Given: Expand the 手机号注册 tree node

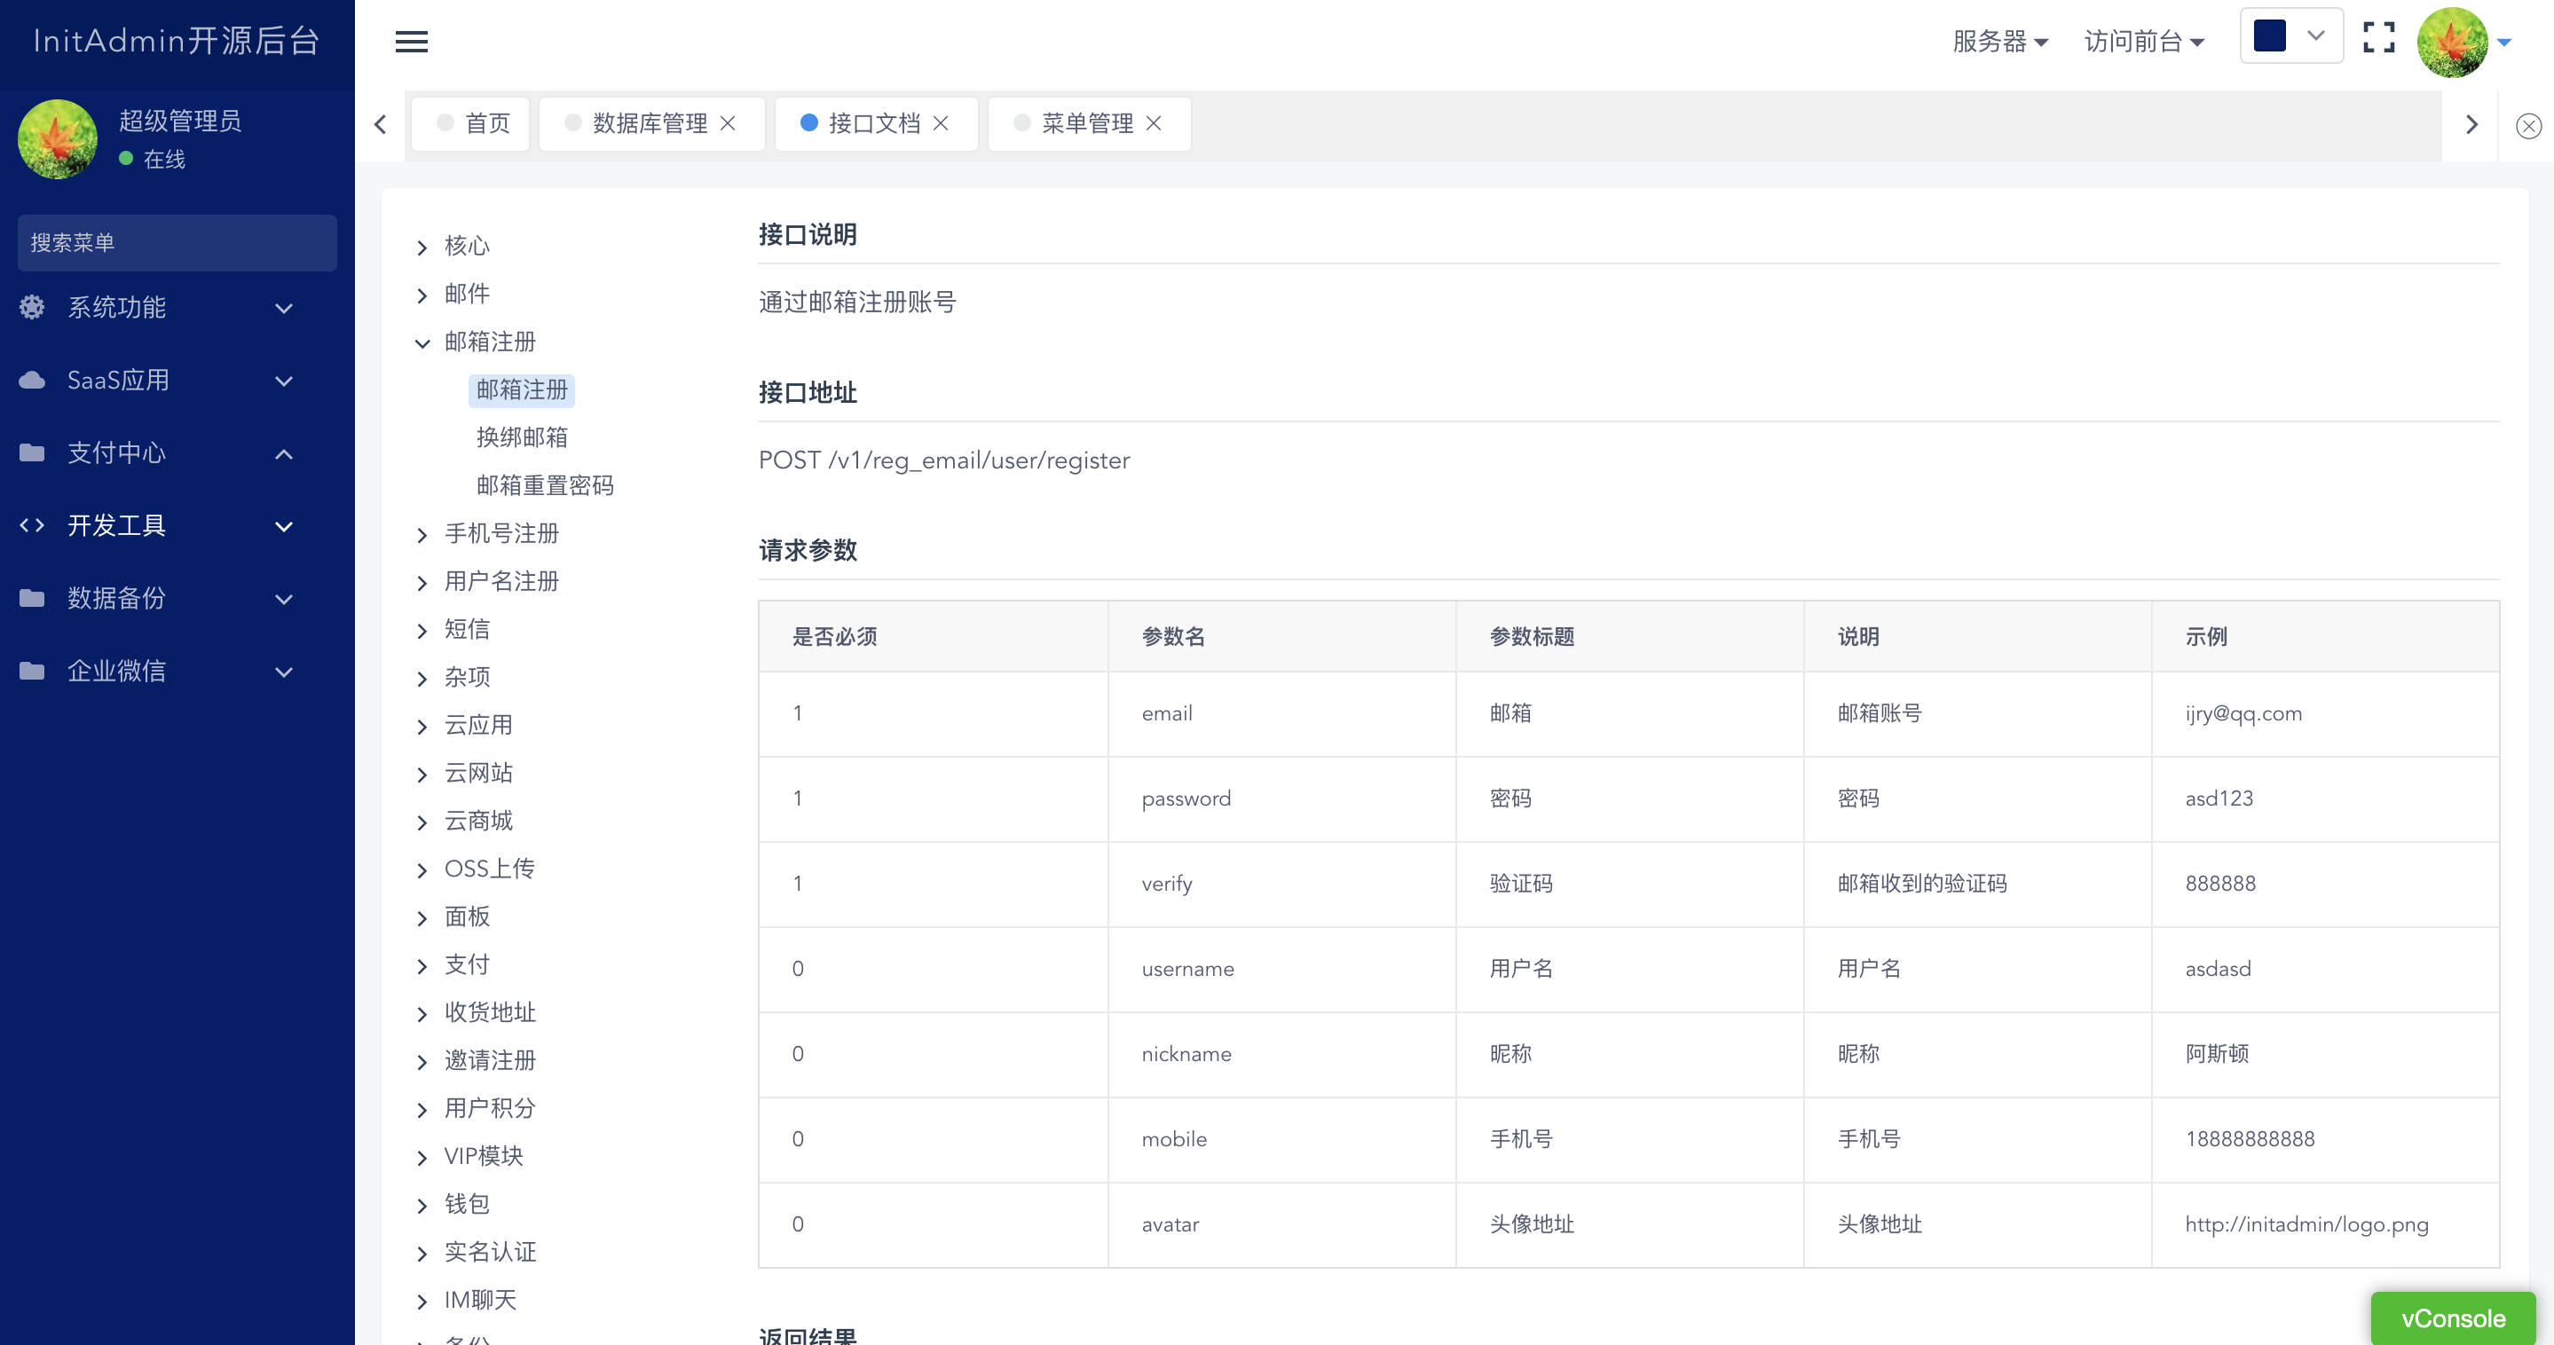Looking at the screenshot, I should coord(422,535).
